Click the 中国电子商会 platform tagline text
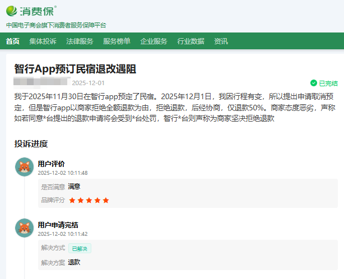 point(55,25)
